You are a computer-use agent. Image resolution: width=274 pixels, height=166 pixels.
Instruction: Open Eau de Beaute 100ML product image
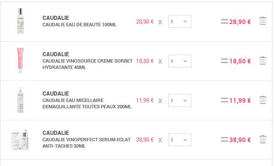click(20, 21)
